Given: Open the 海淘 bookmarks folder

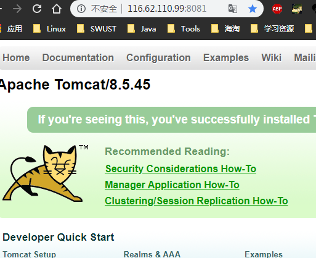Looking at the screenshot, I should [x=225, y=29].
